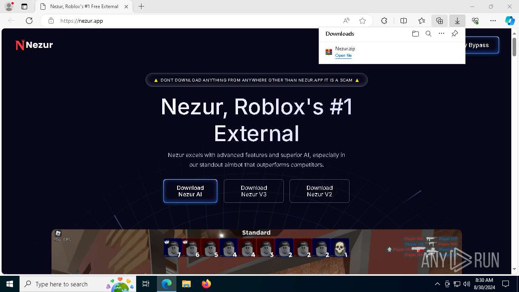Click the Nezur.zip file name
519x292 pixels.
point(345,49)
